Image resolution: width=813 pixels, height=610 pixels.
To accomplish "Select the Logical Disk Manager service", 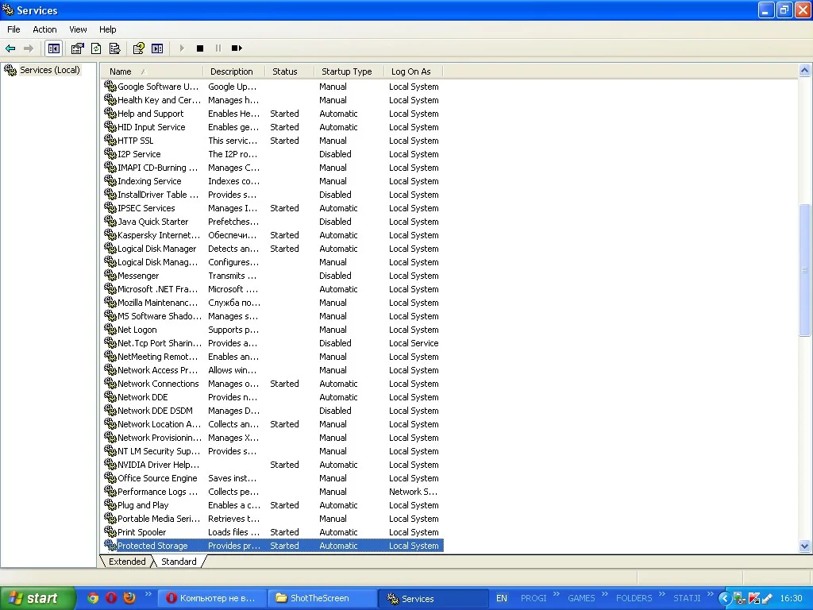I will [273, 249].
